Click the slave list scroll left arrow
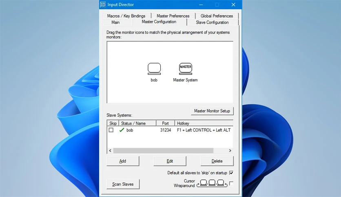 pyautogui.click(x=110, y=151)
